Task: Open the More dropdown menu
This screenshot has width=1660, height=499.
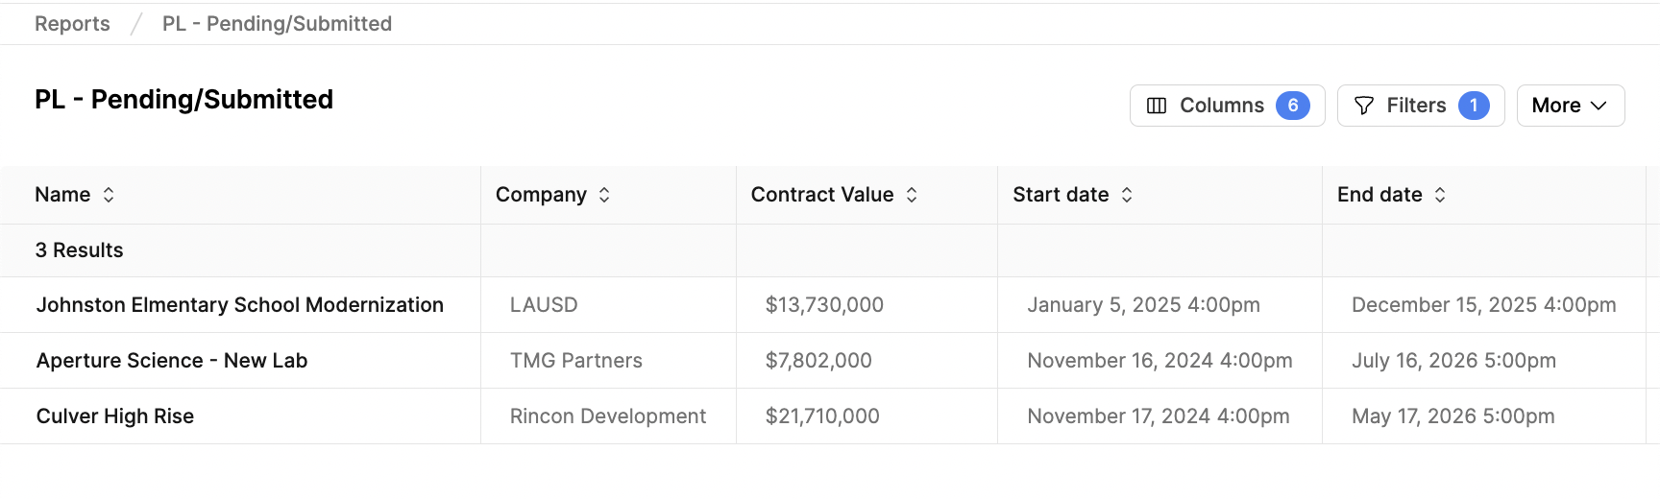Action: (1571, 106)
